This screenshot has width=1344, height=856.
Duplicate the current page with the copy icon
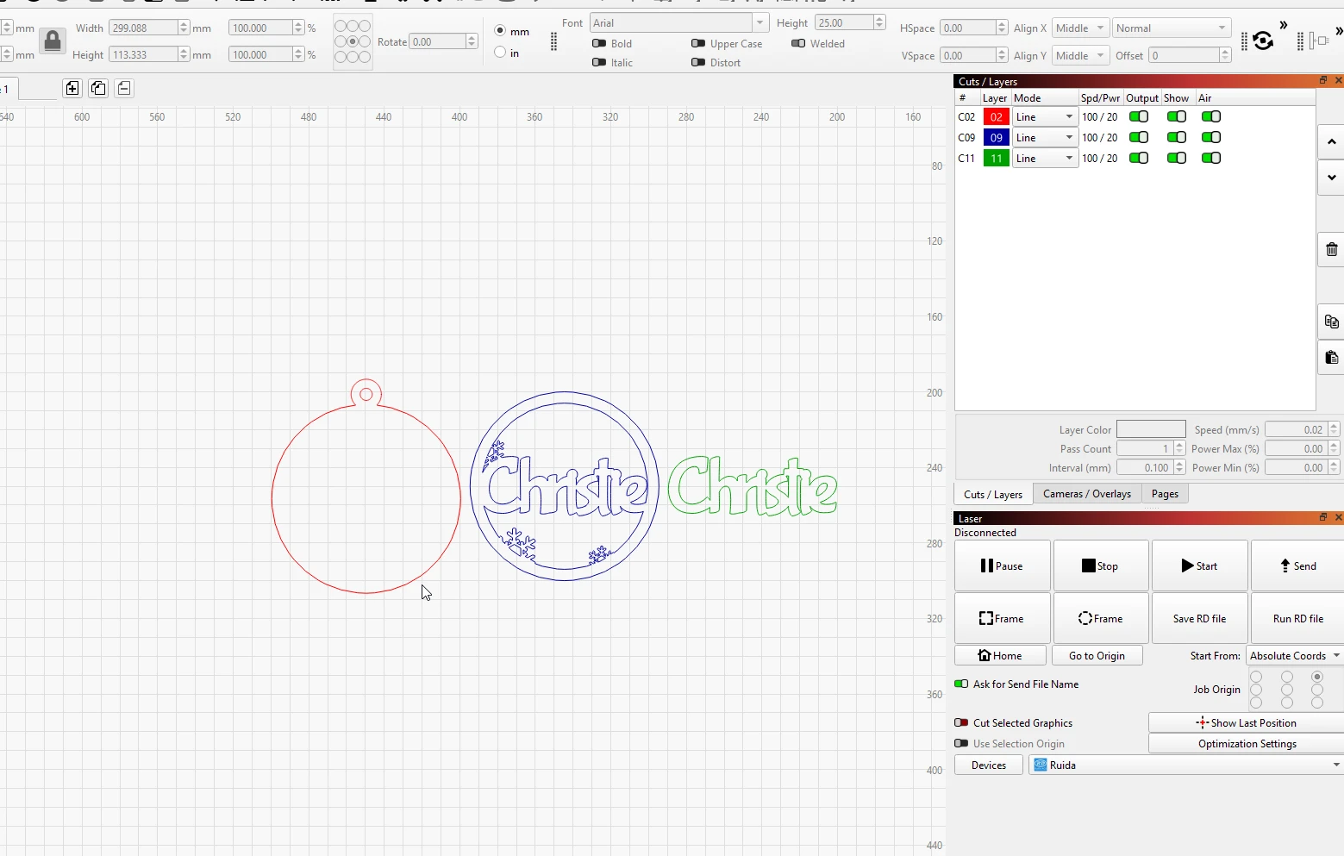coord(98,88)
